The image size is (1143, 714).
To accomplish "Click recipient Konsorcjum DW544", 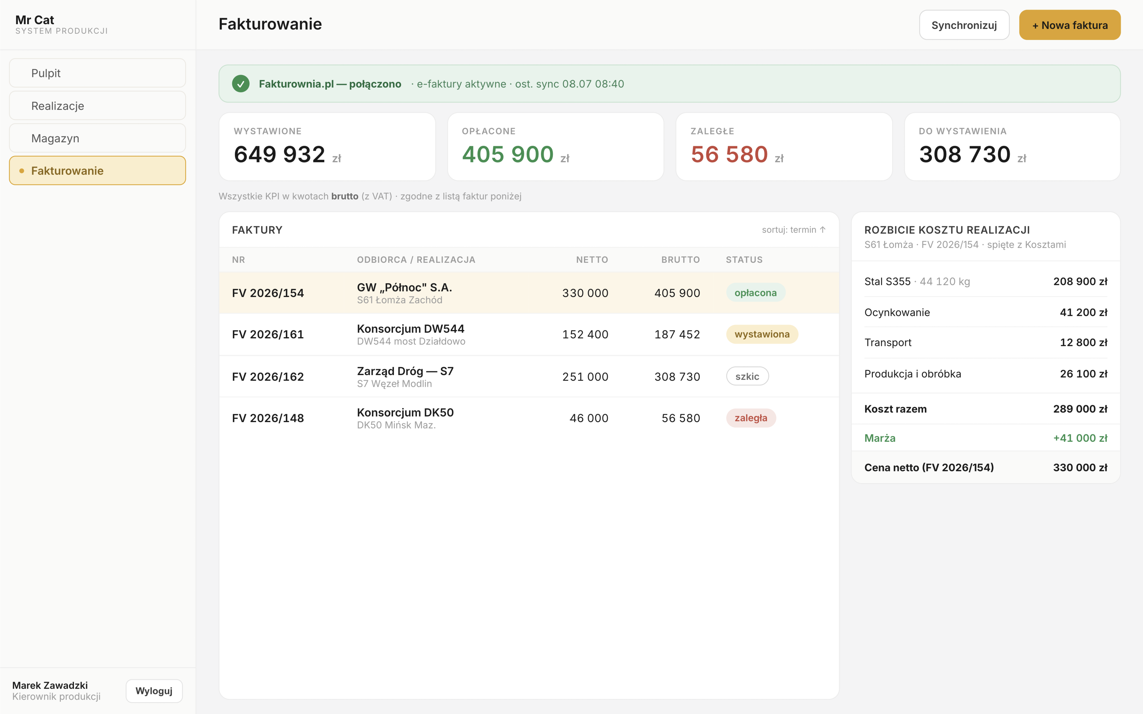I will tap(410, 329).
